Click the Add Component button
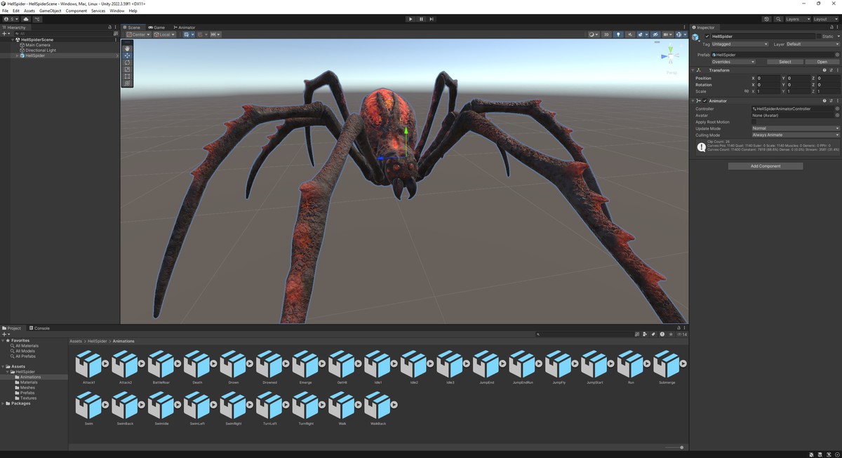The image size is (842, 458). coord(766,166)
